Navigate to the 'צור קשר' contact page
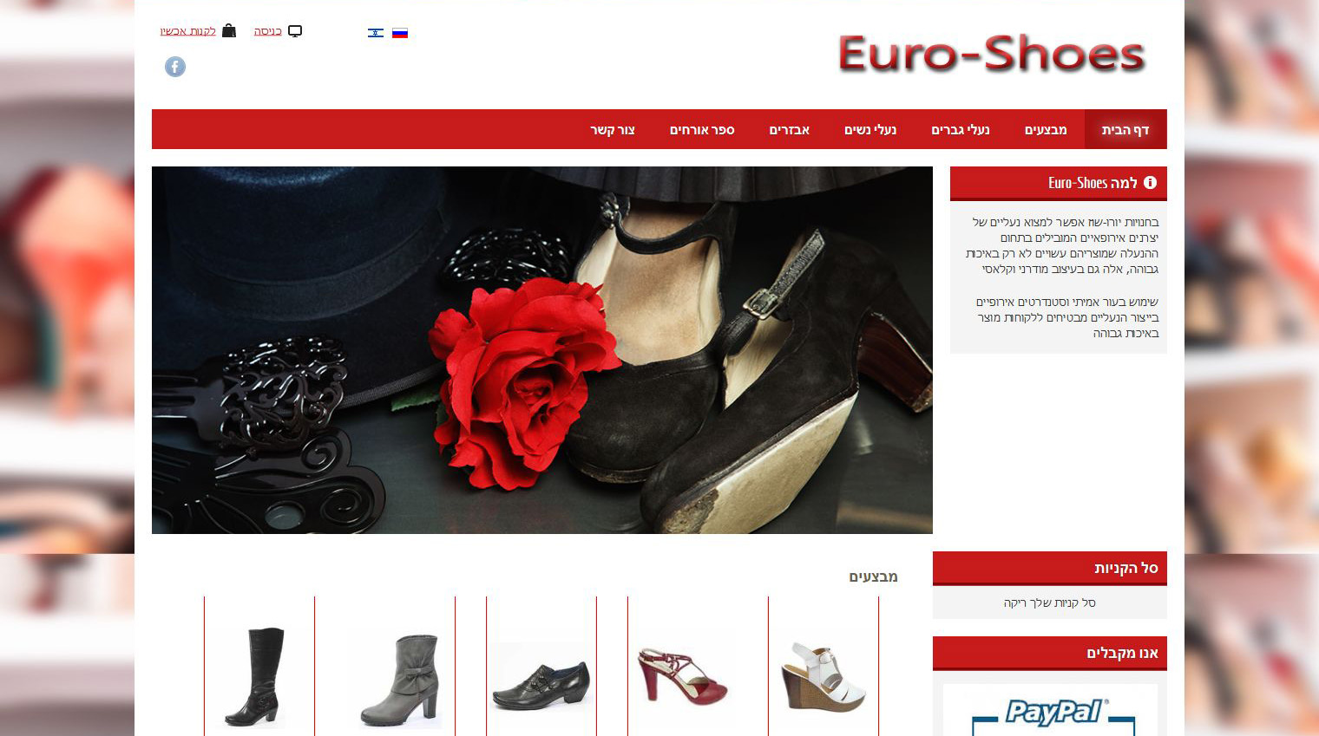Image resolution: width=1319 pixels, height=736 pixels. [613, 129]
